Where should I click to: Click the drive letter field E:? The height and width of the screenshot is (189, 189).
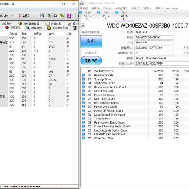pos(154,53)
